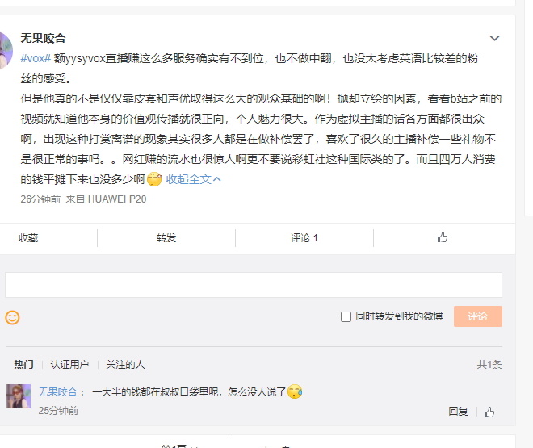Image resolution: width=533 pixels, height=448 pixels.
Task: Click 评论 1 to view comments
Action: tap(304, 238)
